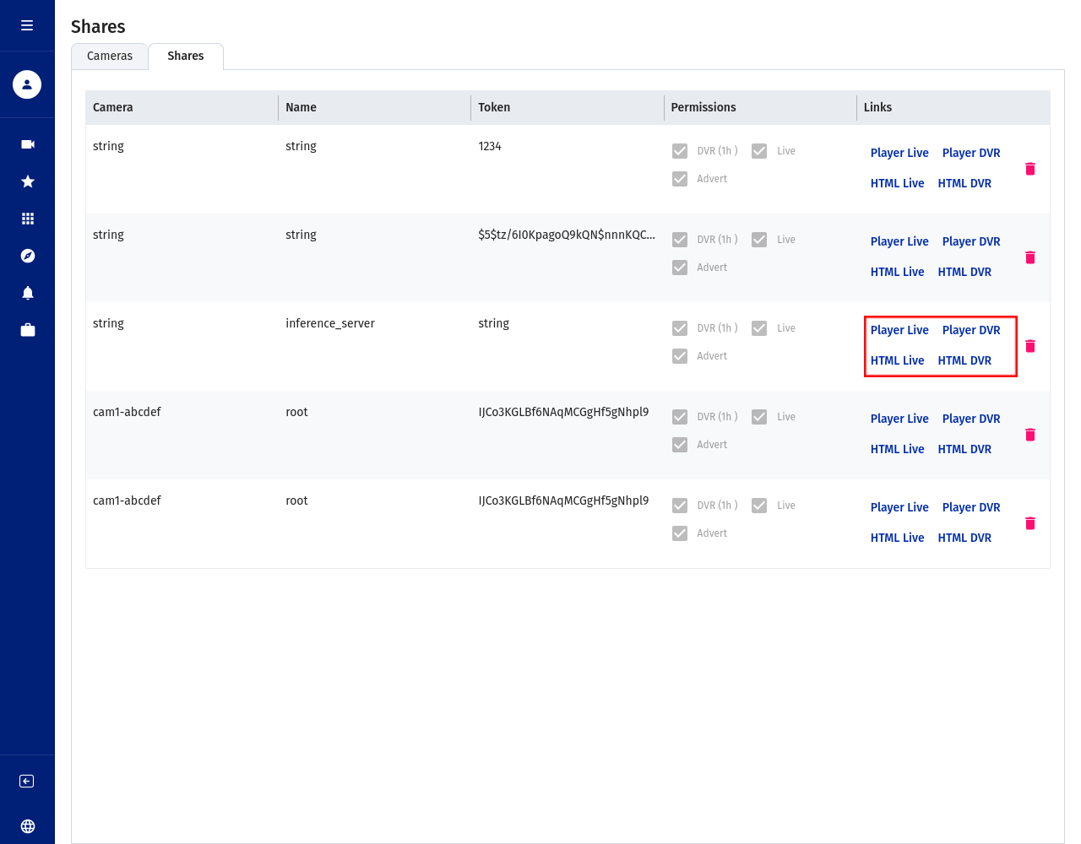
Task: Click the briefcase icon in sidebar
Action: click(x=27, y=330)
